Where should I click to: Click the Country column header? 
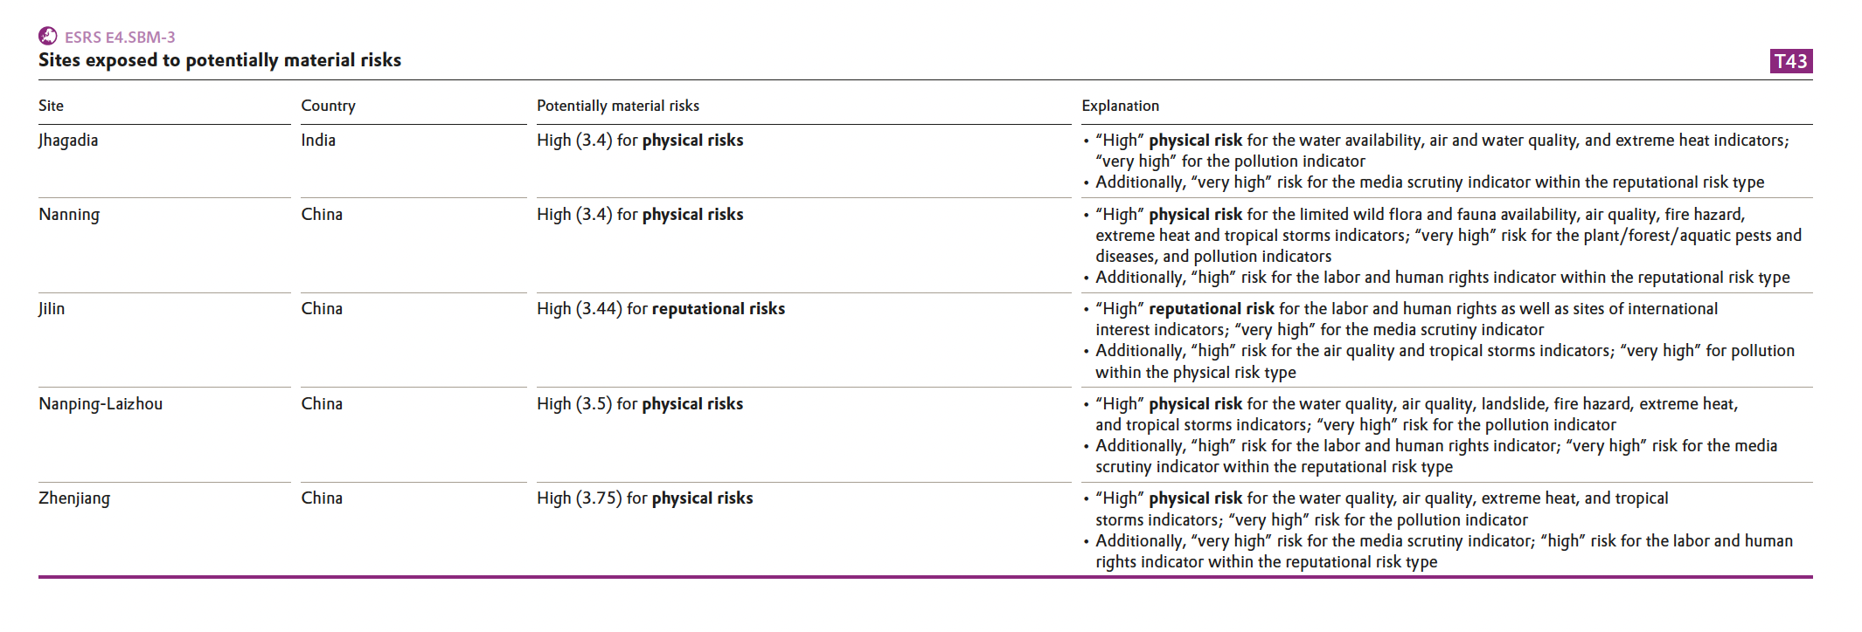click(328, 106)
